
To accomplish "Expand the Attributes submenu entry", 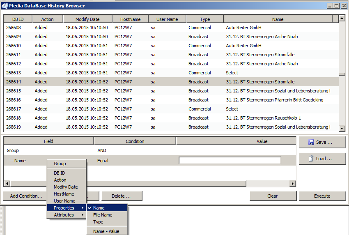I will (67, 215).
